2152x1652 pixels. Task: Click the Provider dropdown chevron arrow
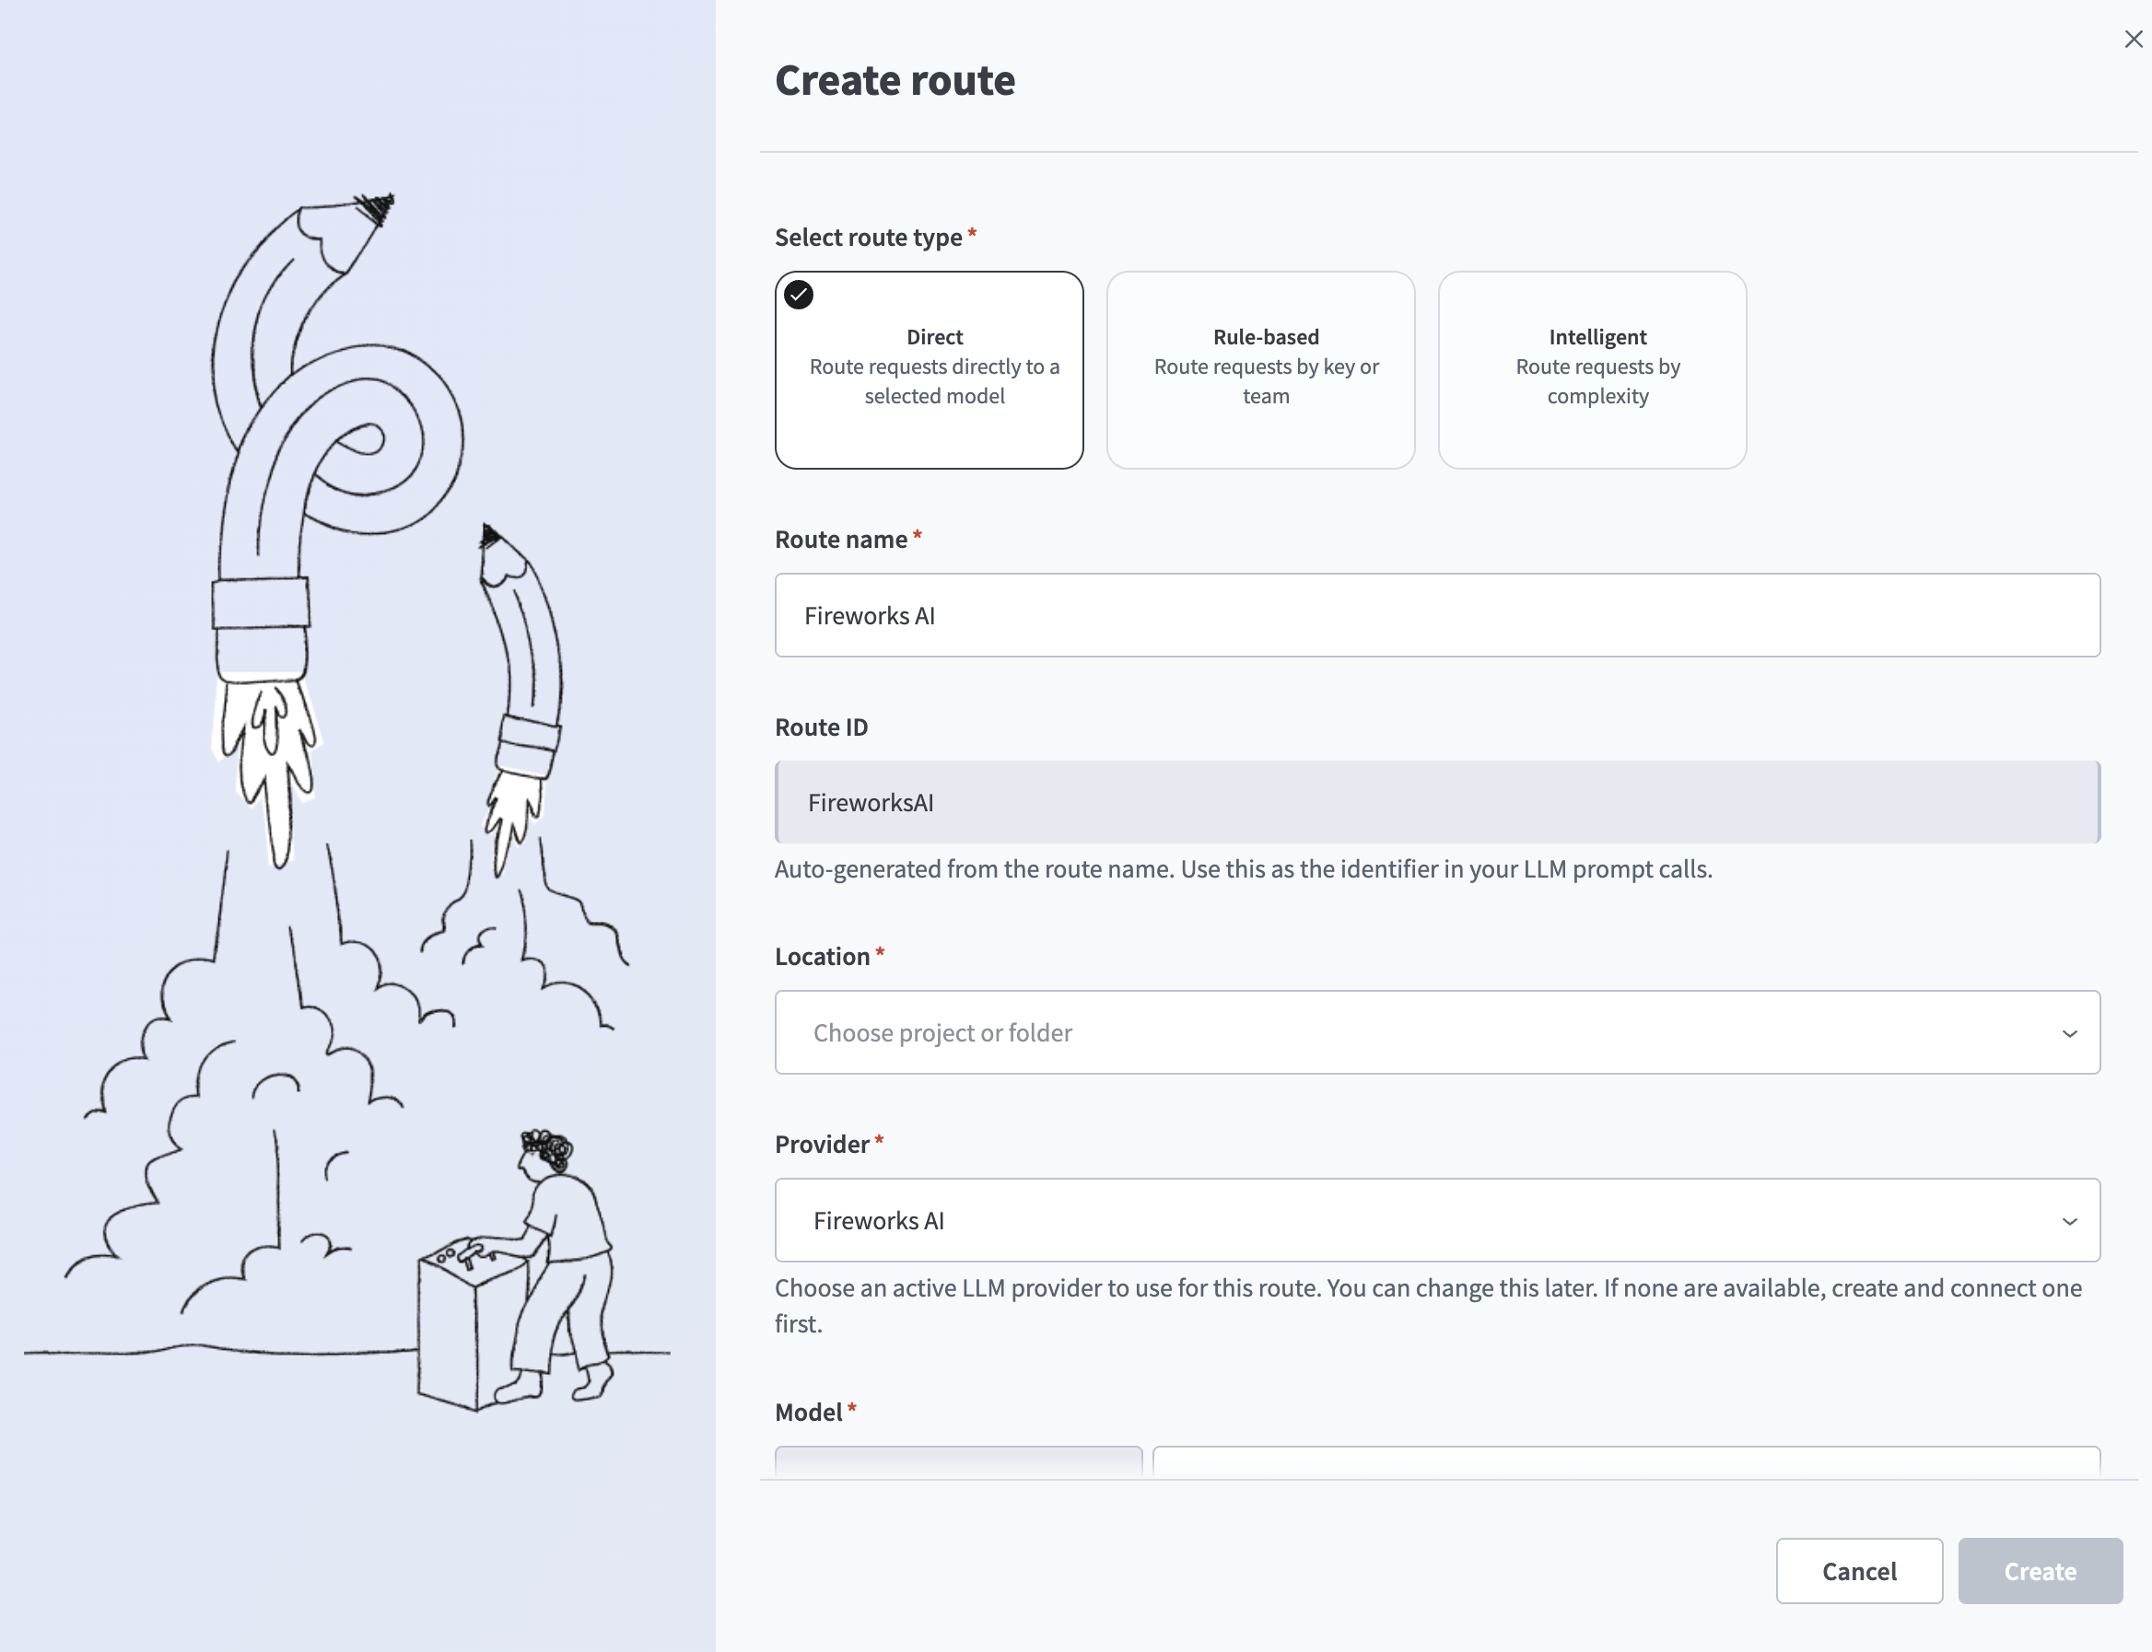tap(2069, 1221)
